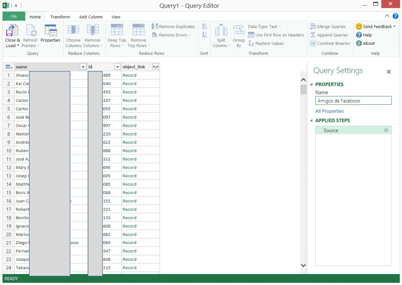Open the id column filter dropdown
This screenshot has height=285, width=402.
117,67
